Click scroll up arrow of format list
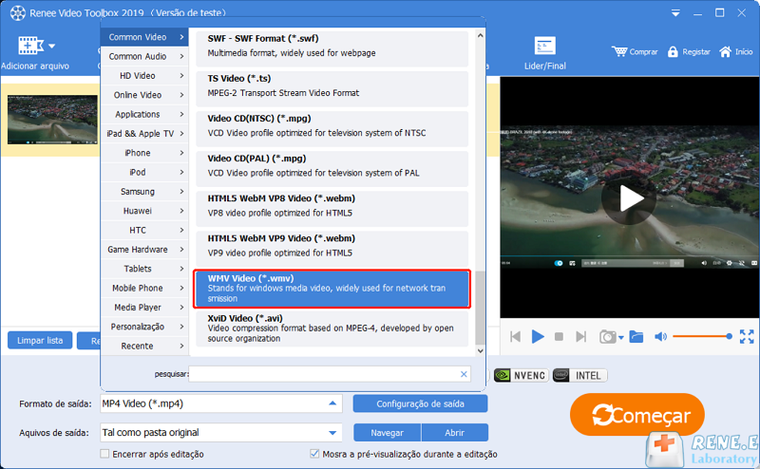760x469 pixels. point(480,35)
